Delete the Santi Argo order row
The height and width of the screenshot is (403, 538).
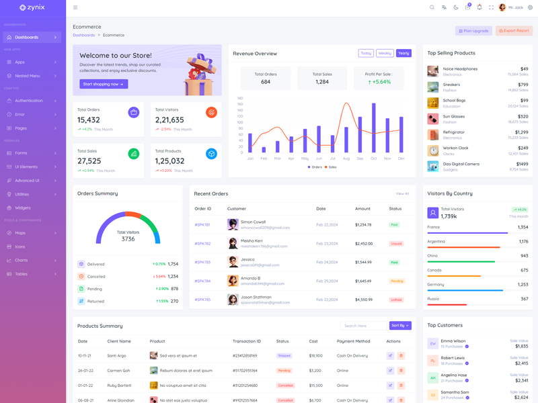tap(401, 355)
